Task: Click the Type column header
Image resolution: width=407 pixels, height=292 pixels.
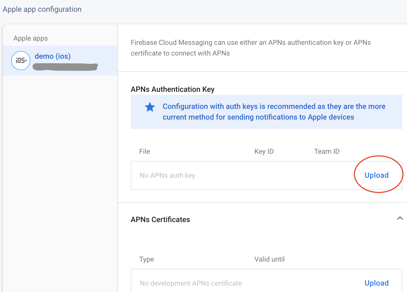Action: coord(146,259)
